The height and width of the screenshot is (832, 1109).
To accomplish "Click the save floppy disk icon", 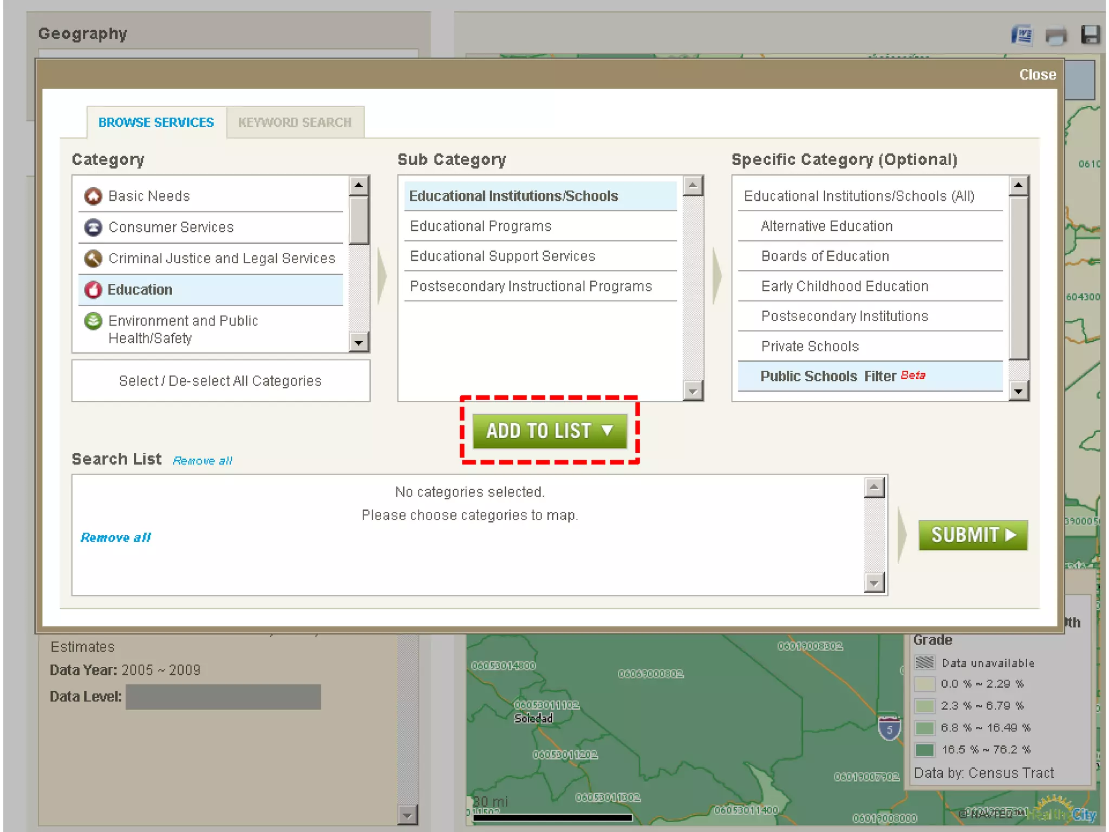I will [x=1090, y=35].
